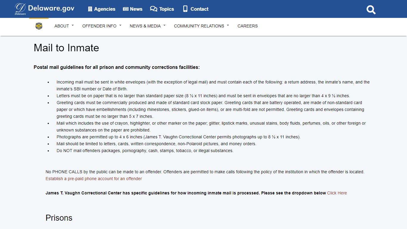This screenshot has width=407, height=229.
Task: Click the News newspaper icon
Action: pos(126,9)
